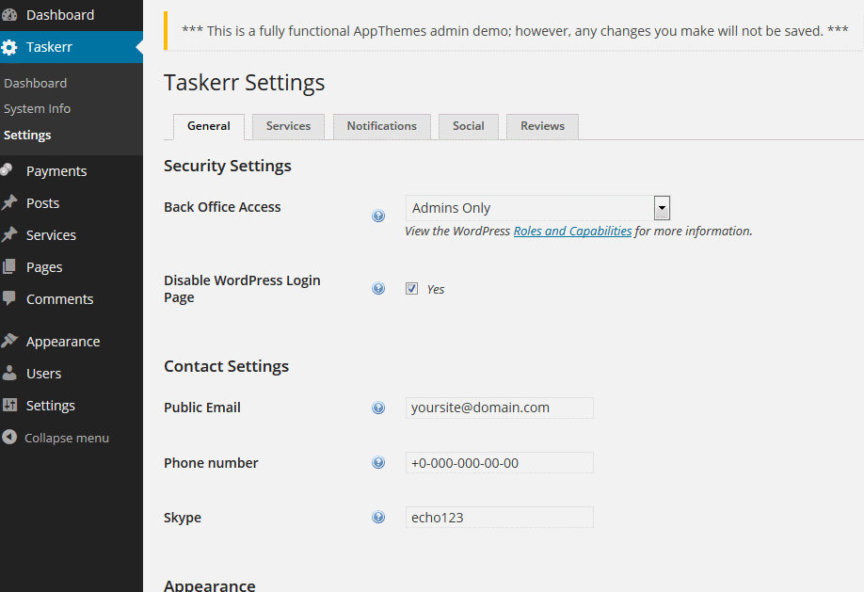This screenshot has height=592, width=864.
Task: Show help tooltip for Phone number
Action: coord(378,462)
